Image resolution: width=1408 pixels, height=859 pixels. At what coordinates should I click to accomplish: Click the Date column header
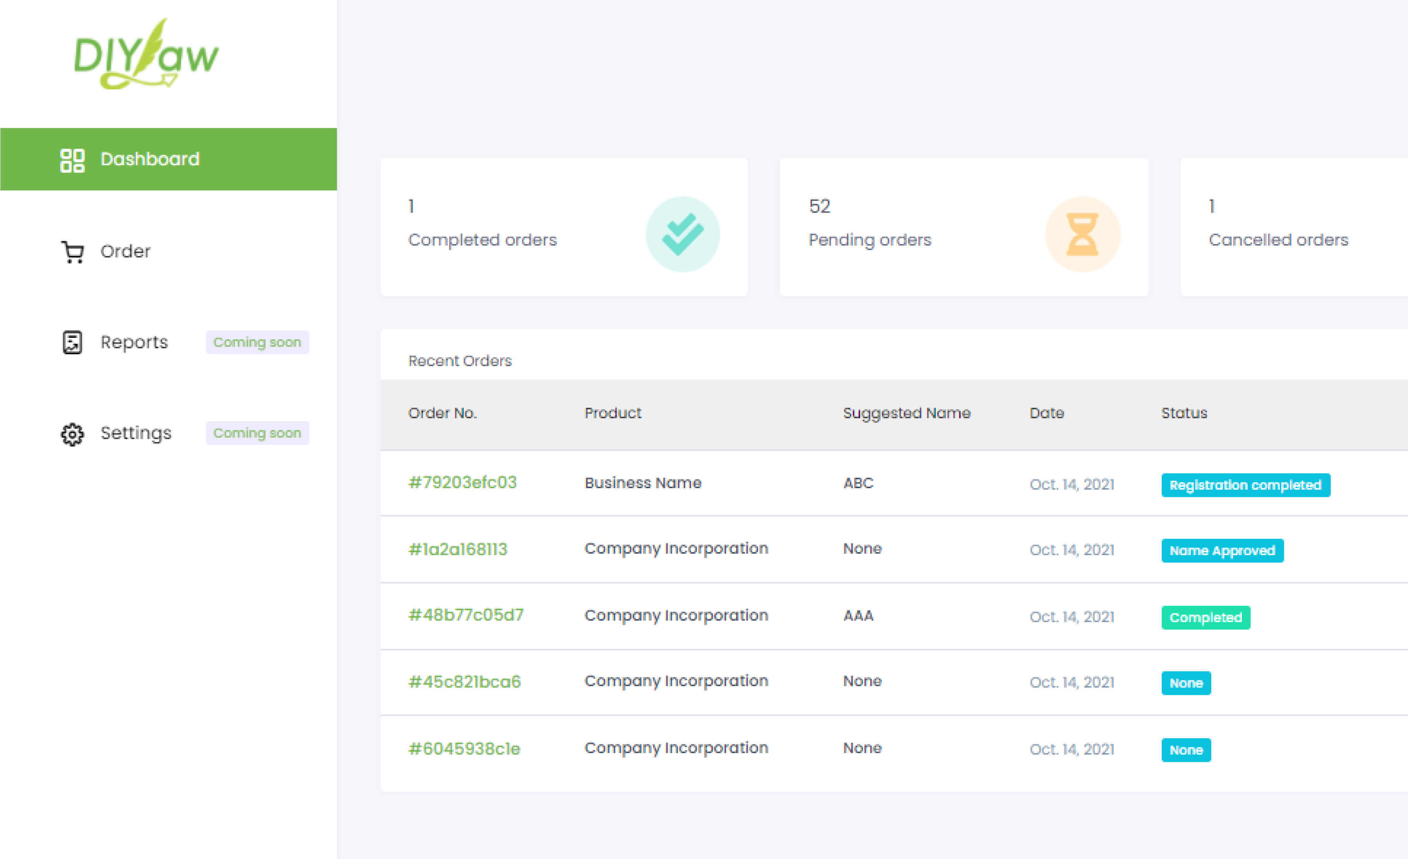coord(1046,412)
